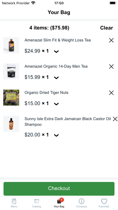Open the Slim Fit Tea bottle thumbnail
Viewport: 118px width, 210px height.
(x=11, y=45)
